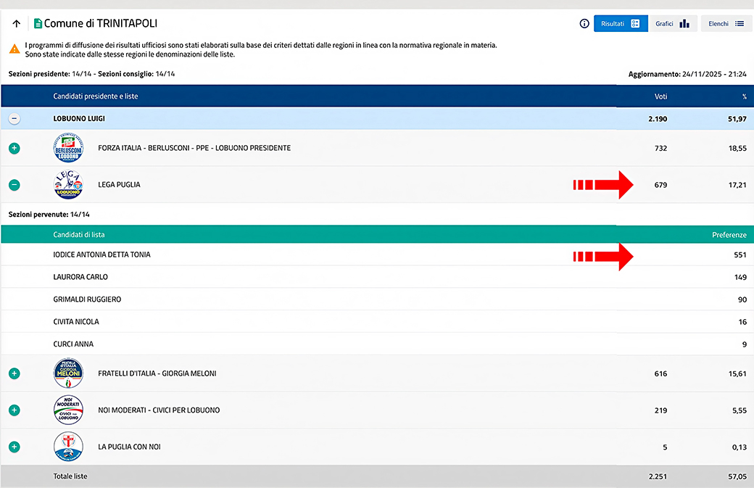754x488 pixels.
Task: Switch to the Grafici charts tab
Action: (672, 24)
